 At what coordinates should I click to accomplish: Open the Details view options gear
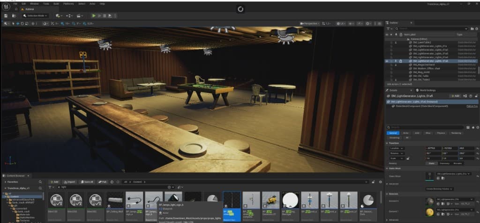pyautogui.click(x=477, y=127)
